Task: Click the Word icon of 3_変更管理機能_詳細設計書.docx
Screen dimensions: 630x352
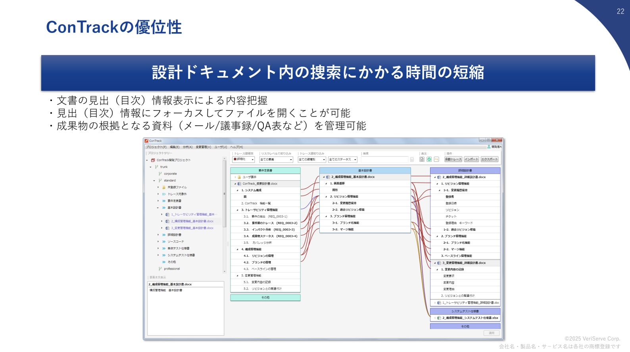Action: [x=439, y=263]
